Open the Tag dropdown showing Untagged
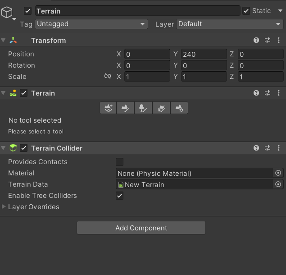The image size is (286, 275). tap(91, 24)
